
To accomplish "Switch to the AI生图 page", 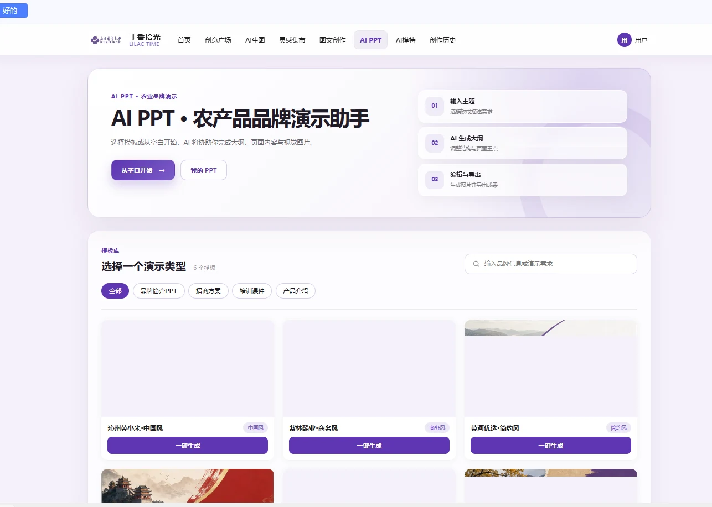I will point(255,40).
